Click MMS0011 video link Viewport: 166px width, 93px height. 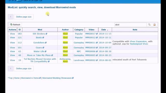91,43
